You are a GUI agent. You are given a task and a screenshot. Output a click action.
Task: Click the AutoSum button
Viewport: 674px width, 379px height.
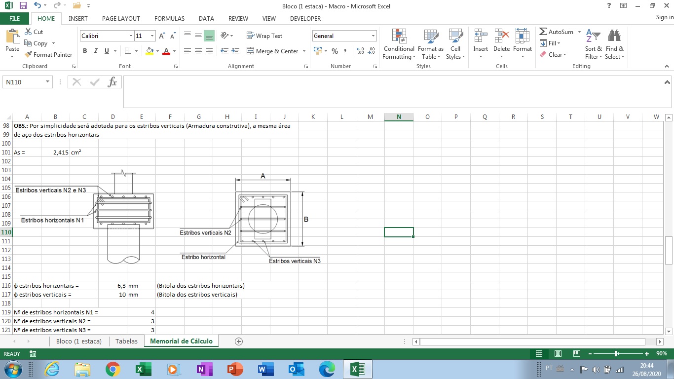[557, 32]
